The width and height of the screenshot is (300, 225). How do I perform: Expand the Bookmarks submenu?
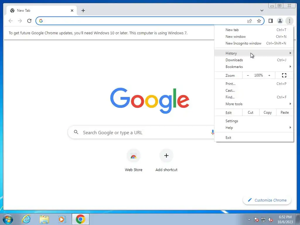(254, 67)
